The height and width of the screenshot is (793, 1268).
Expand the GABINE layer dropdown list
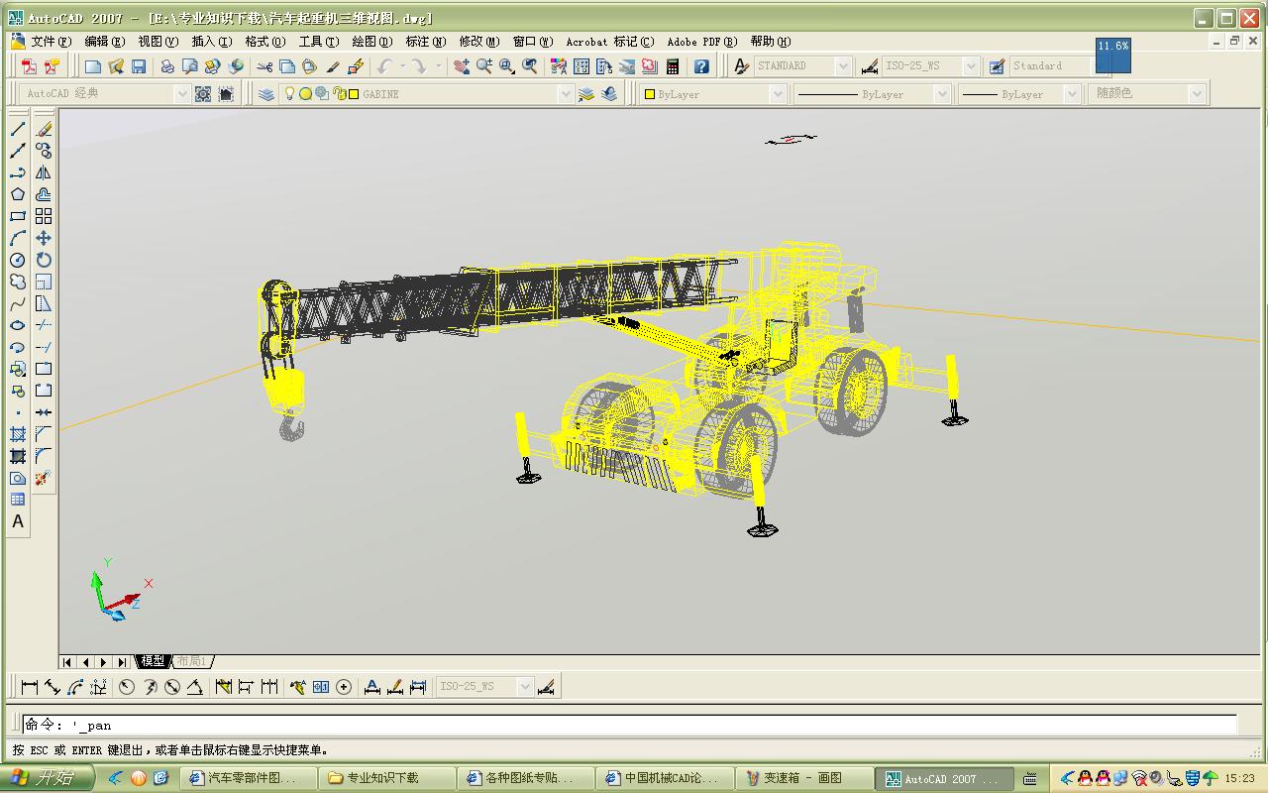click(565, 94)
